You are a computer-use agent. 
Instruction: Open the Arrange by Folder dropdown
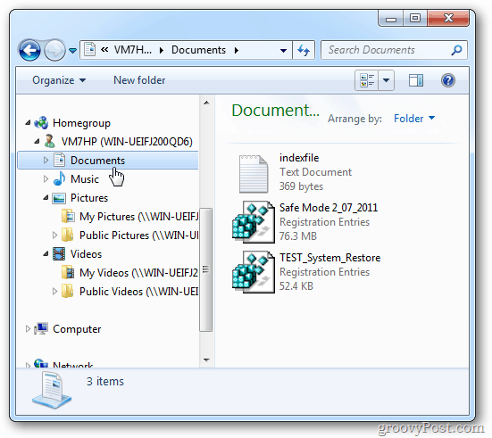(x=414, y=119)
